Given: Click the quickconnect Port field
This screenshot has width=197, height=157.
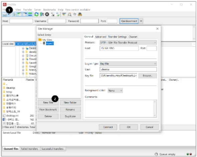Looking at the screenshot, I should tap(112, 21).
